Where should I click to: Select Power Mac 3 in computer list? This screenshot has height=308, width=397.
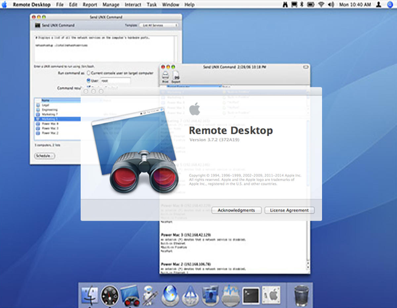tap(58, 128)
